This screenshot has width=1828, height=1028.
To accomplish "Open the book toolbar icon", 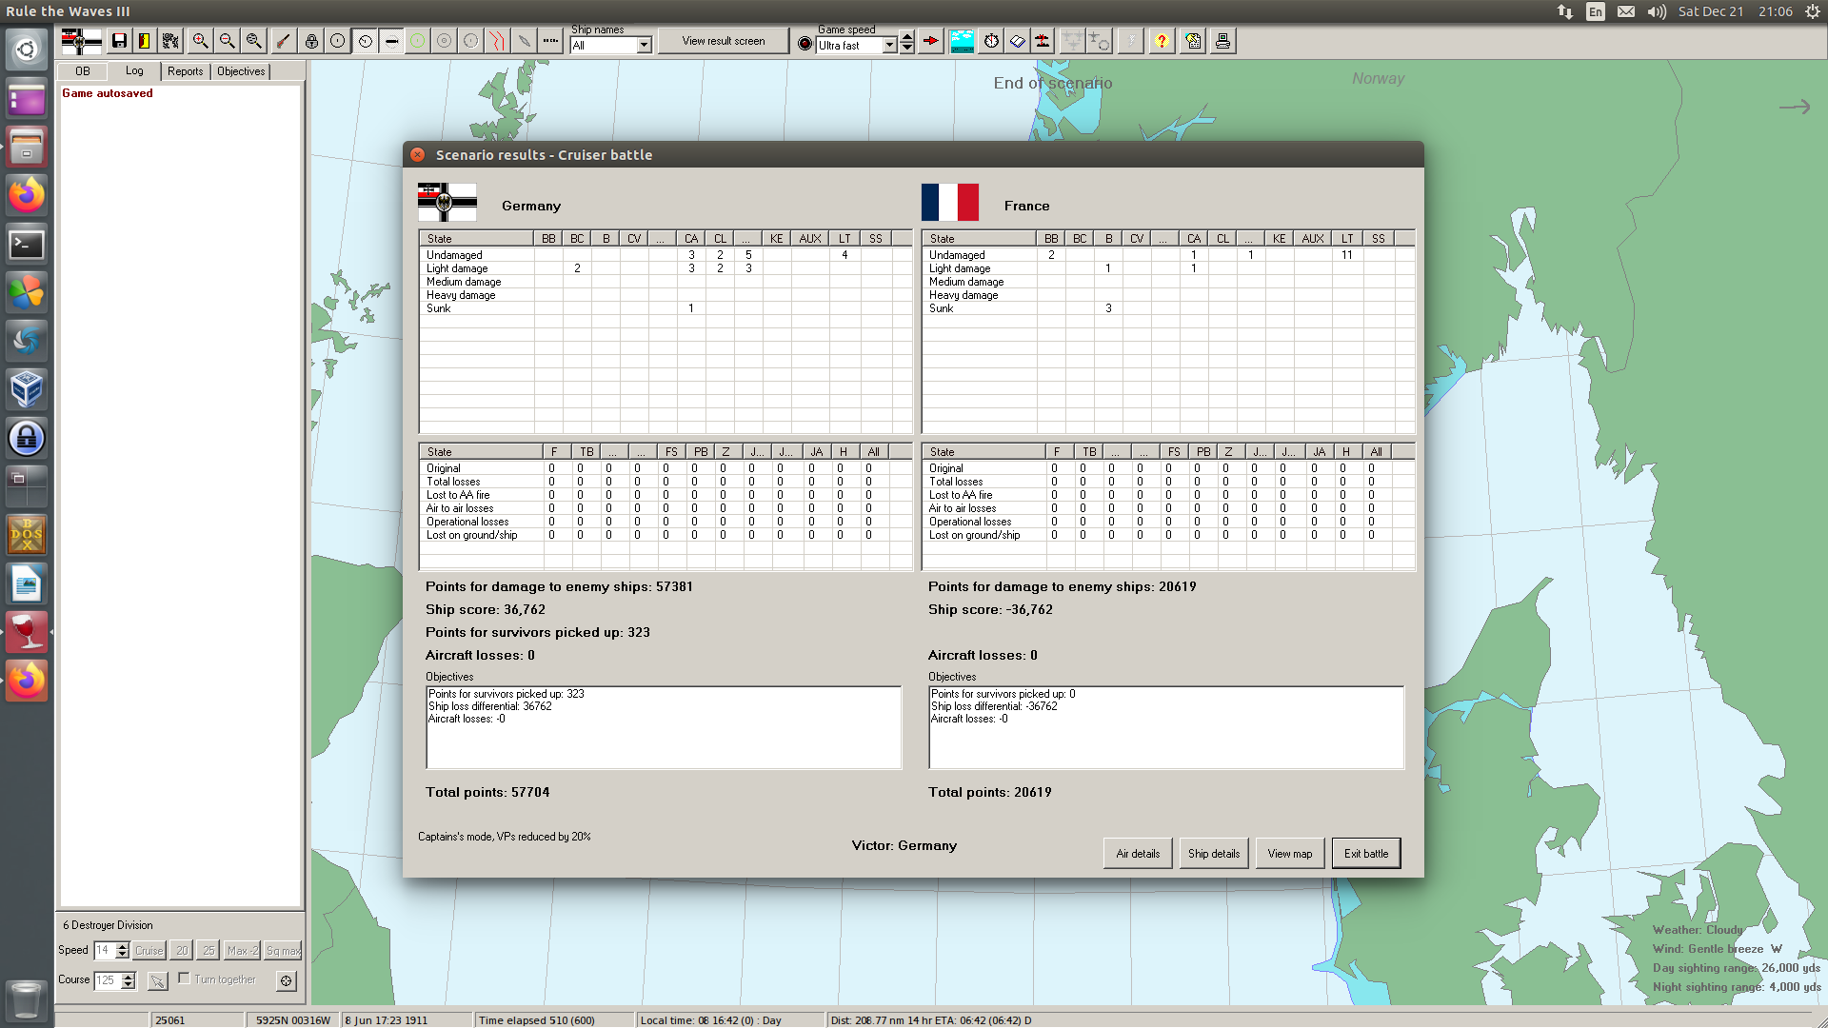I will pos(1018,41).
